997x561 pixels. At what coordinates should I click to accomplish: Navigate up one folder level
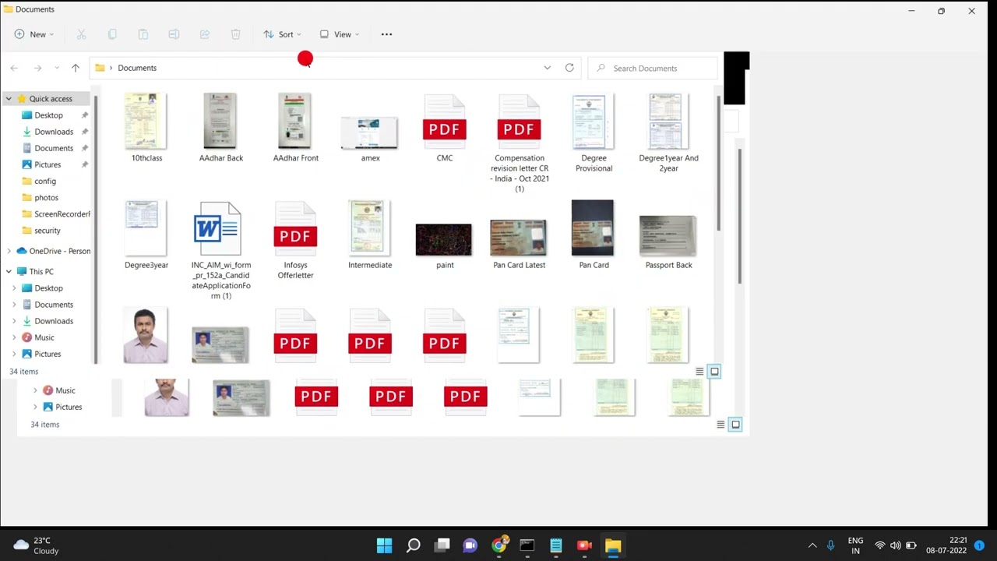[x=76, y=68]
